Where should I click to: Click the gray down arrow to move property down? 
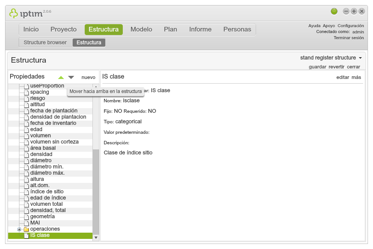pos(71,77)
